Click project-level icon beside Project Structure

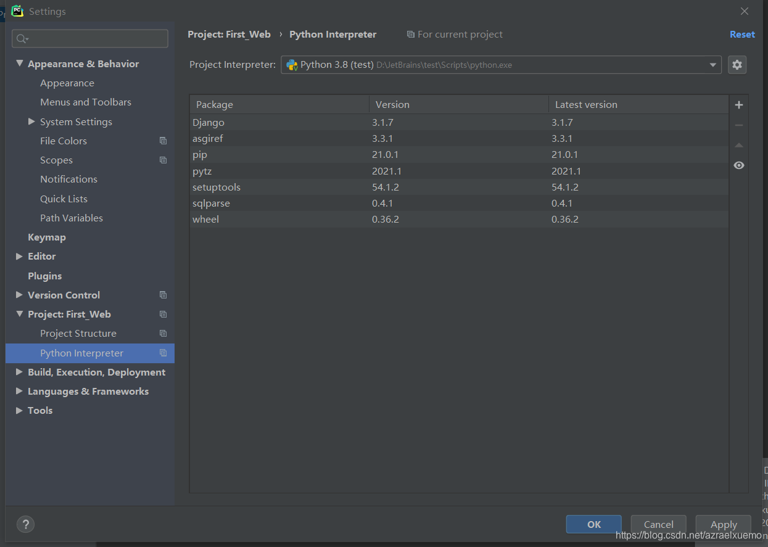click(163, 333)
